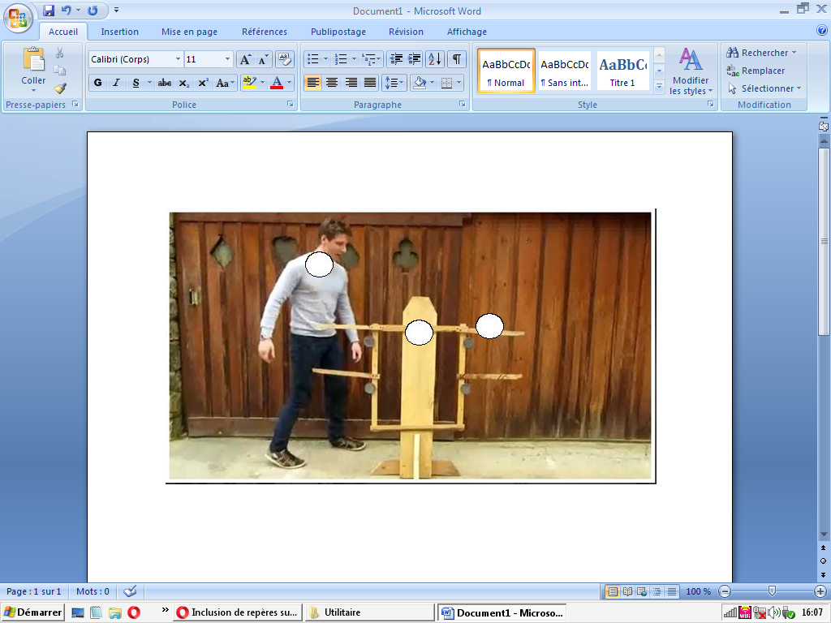The image size is (831, 623).
Task: Open Police dialog launcher
Action: [291, 105]
